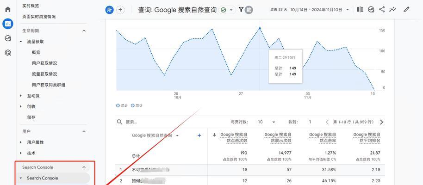The width and height of the screenshot is (423, 185).
Task: Open the trend sparkline insights icon
Action: 392,9
